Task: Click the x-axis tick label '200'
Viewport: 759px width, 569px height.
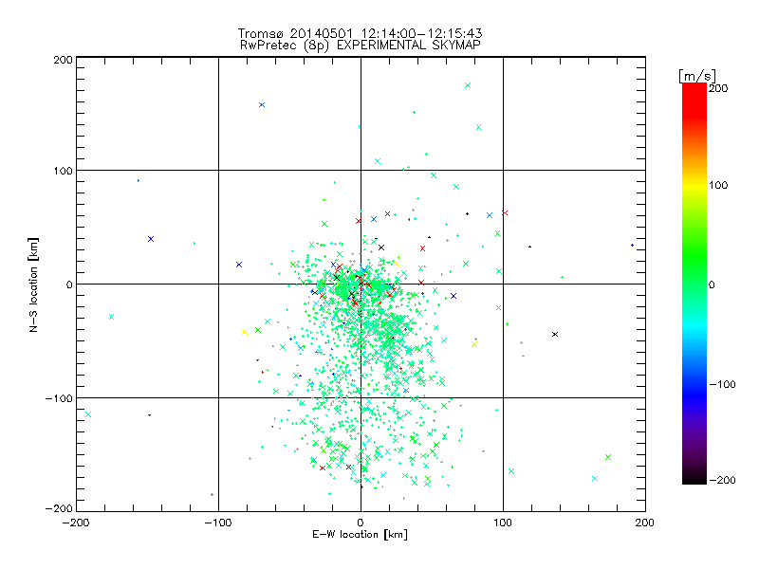Action: (x=645, y=523)
